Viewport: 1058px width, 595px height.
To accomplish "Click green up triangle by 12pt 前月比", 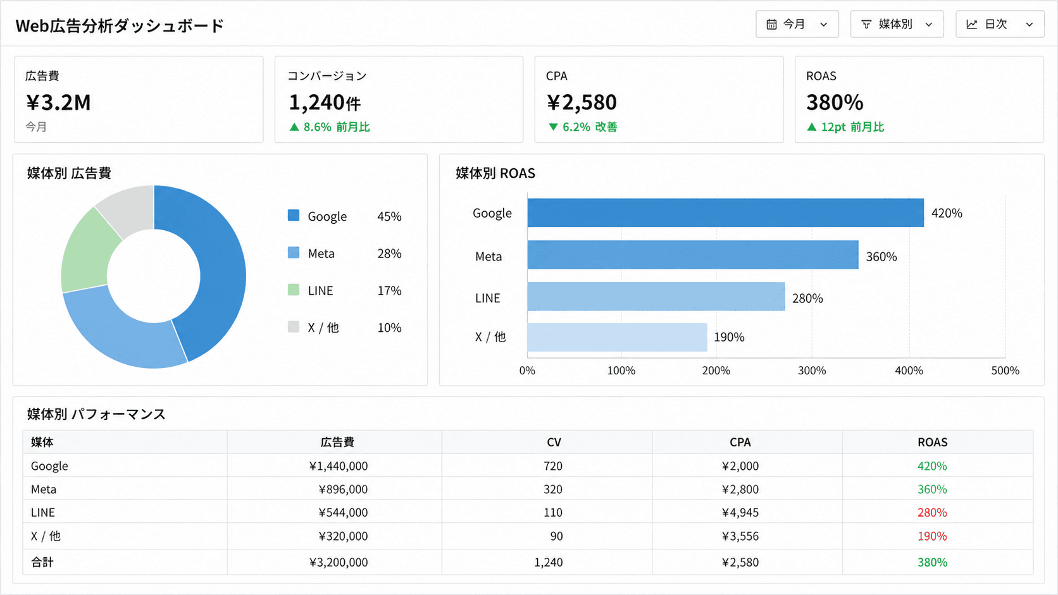I will [x=812, y=127].
